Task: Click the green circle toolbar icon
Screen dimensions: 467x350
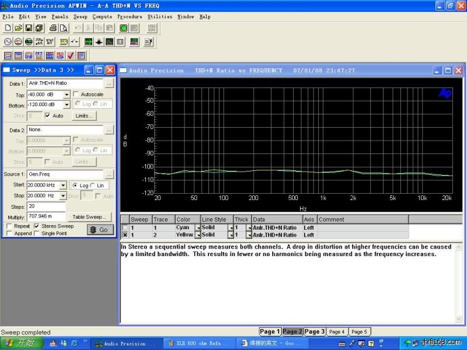Action: [x=124, y=28]
